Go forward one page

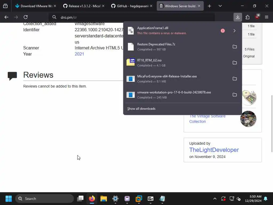pos(16,17)
